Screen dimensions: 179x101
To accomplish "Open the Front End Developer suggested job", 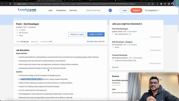I will tap(120, 29).
